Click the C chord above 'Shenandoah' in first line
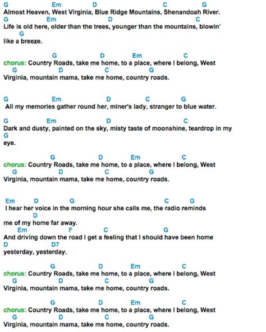Viewport: 266px width, 332px height. (x=165, y=4)
